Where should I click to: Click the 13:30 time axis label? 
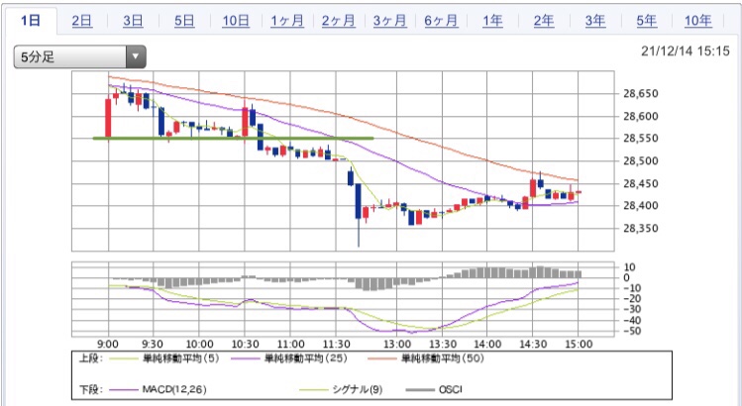[442, 344]
